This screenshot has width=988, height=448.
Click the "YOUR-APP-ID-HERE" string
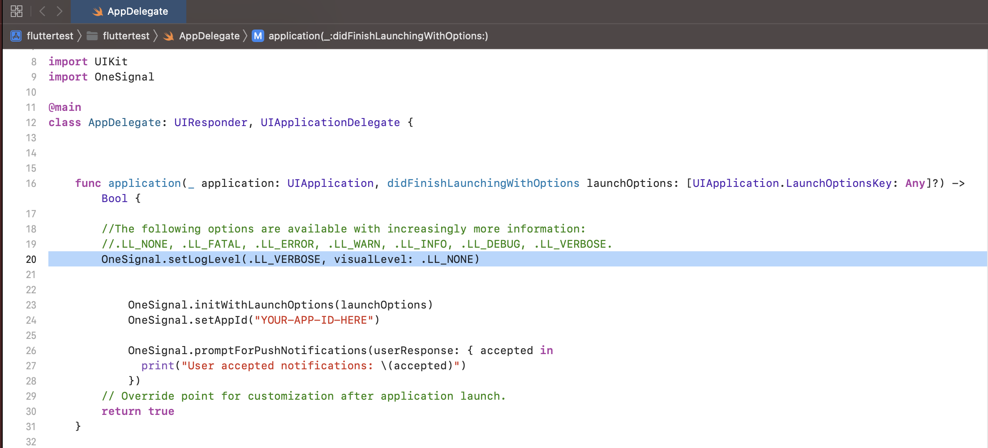pos(314,320)
